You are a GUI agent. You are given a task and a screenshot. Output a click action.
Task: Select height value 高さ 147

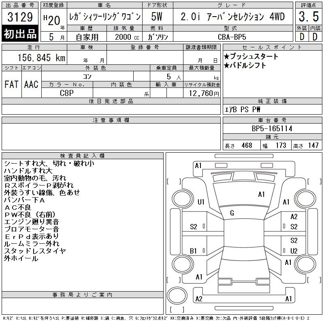(306, 145)
